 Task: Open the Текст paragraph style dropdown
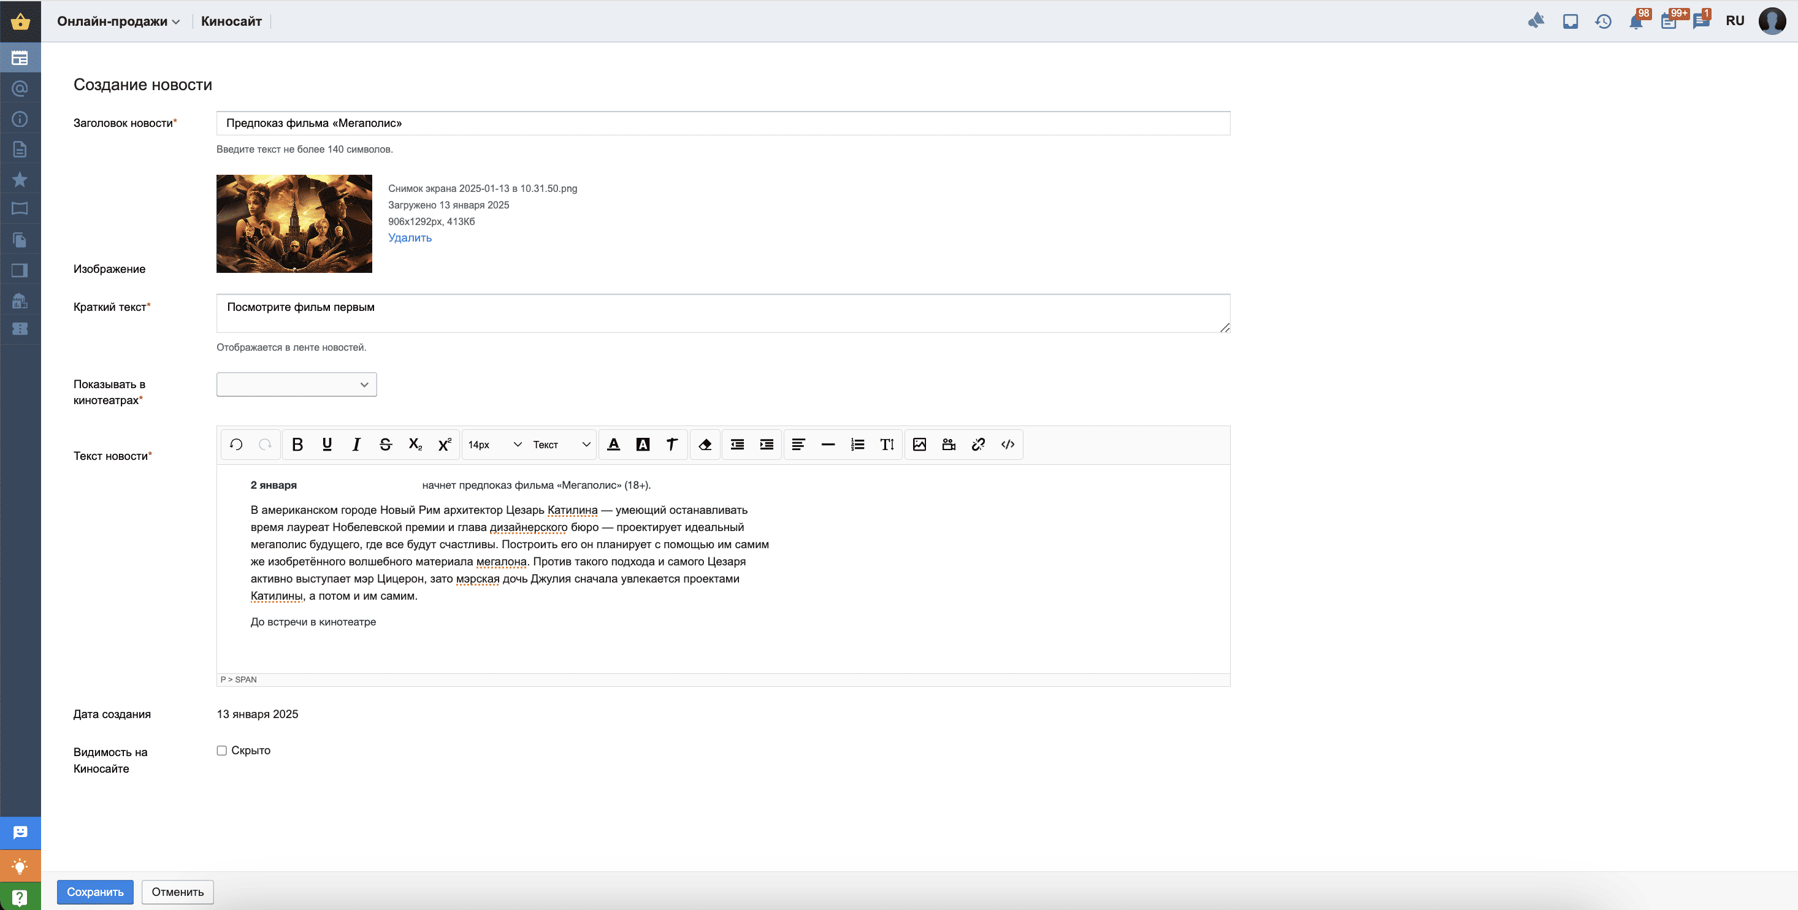coord(561,445)
